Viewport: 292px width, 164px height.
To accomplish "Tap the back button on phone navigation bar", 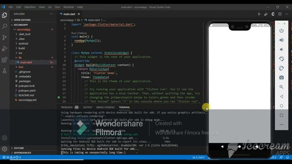I will (x=222, y=147).
